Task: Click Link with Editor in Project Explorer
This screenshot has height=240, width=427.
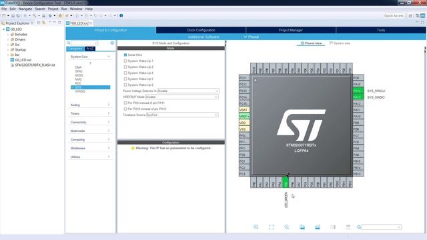Action: point(44,23)
